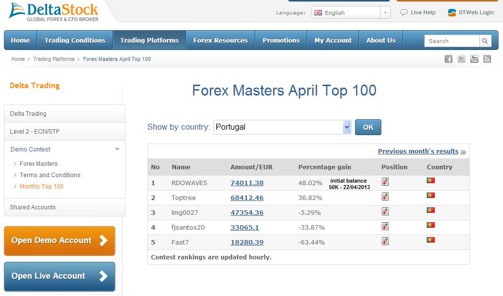503x296 pixels.
Task: Click the Open Live Account button
Action: click(60, 276)
